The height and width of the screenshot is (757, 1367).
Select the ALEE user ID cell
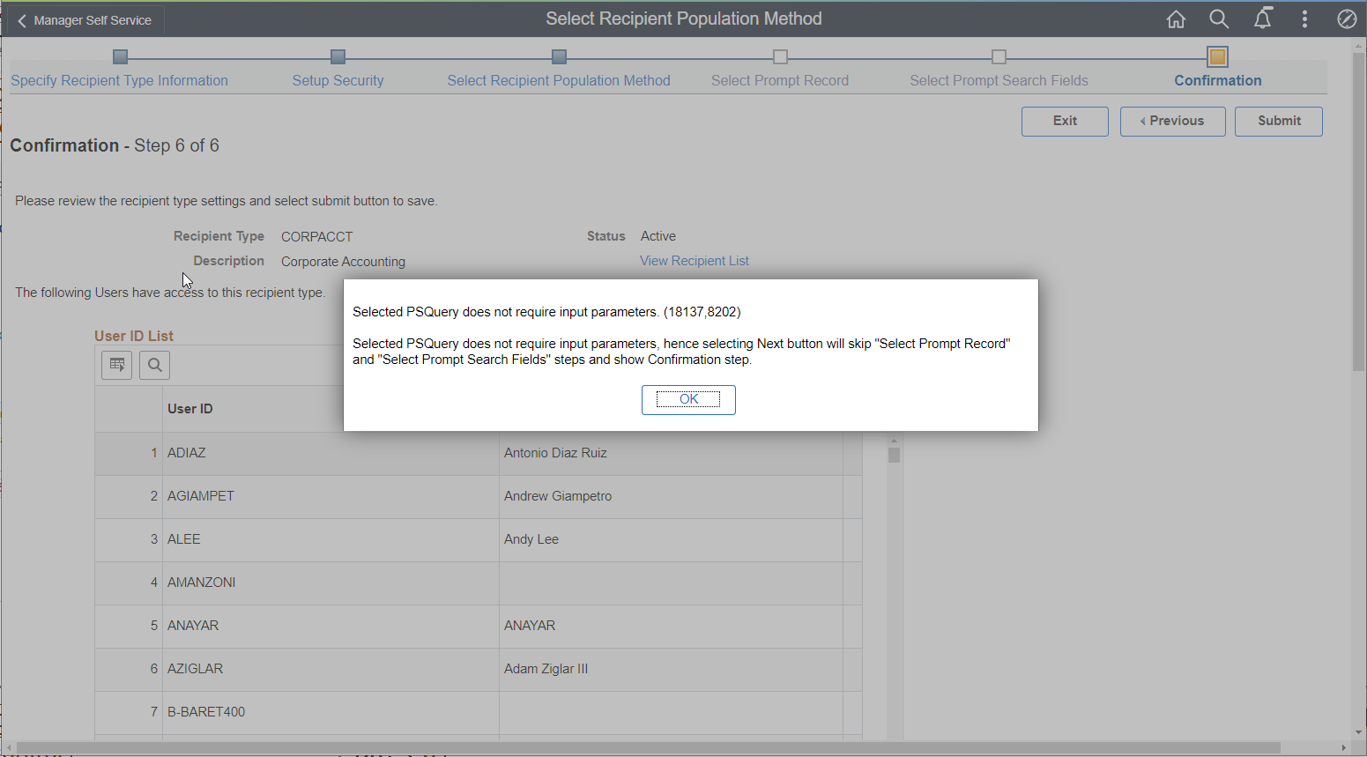pyautogui.click(x=331, y=539)
